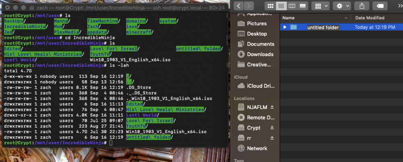Open the group-by arrangement dropdown
403x162 pixels.
[320, 6]
